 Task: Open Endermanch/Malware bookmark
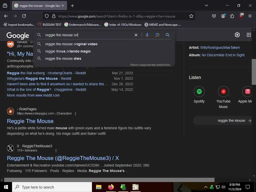click(x=82, y=25)
